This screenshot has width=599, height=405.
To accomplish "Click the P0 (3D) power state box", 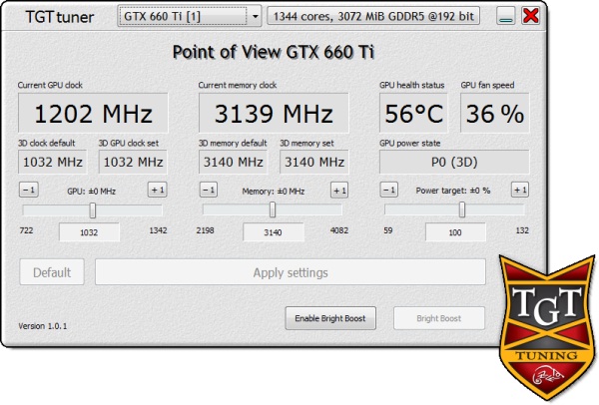I will 454,162.
